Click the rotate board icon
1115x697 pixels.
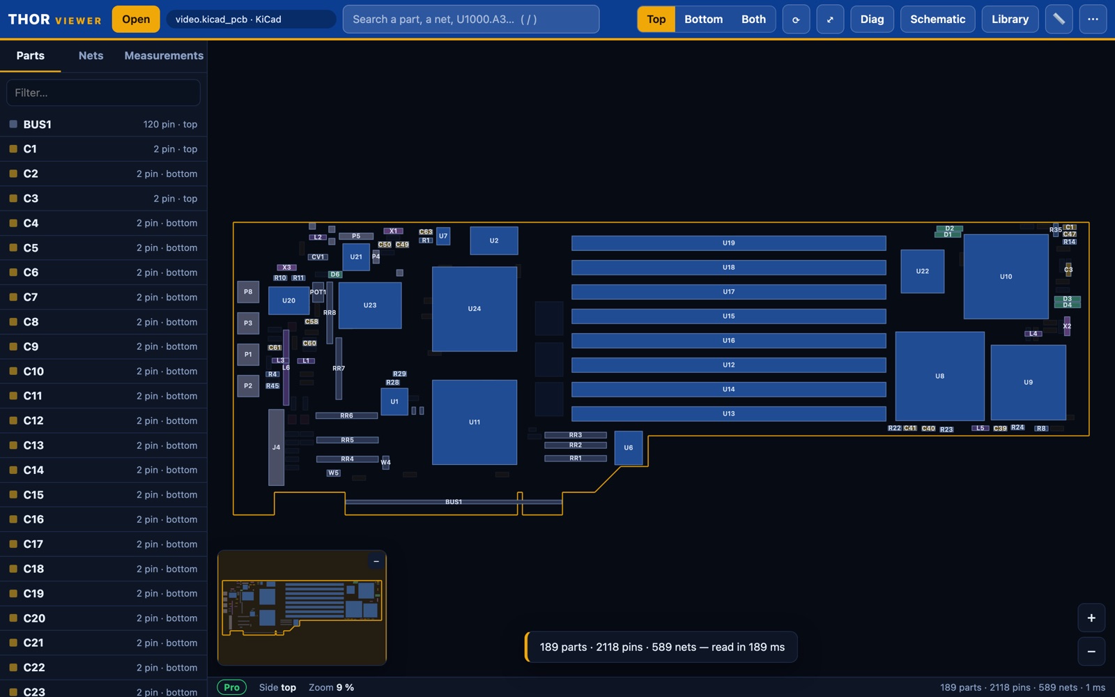[796, 20]
